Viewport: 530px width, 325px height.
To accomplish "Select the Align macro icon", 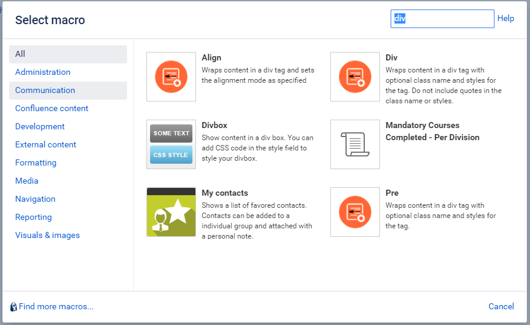I will pyautogui.click(x=171, y=77).
